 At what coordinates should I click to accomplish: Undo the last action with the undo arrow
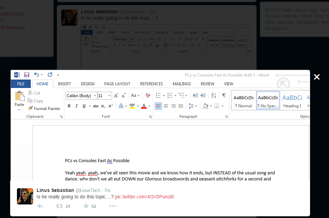[x=37, y=74]
